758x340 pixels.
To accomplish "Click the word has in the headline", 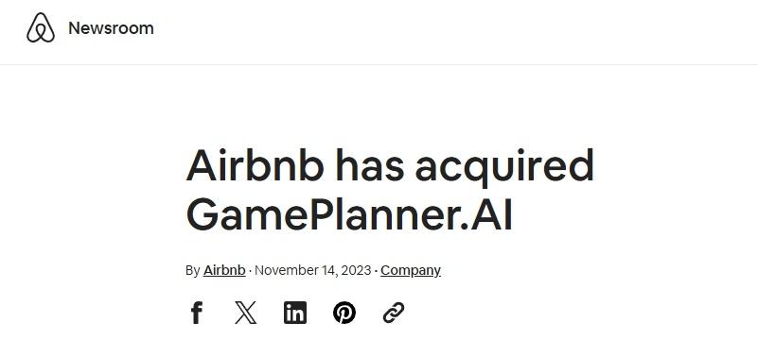I will click(x=369, y=164).
